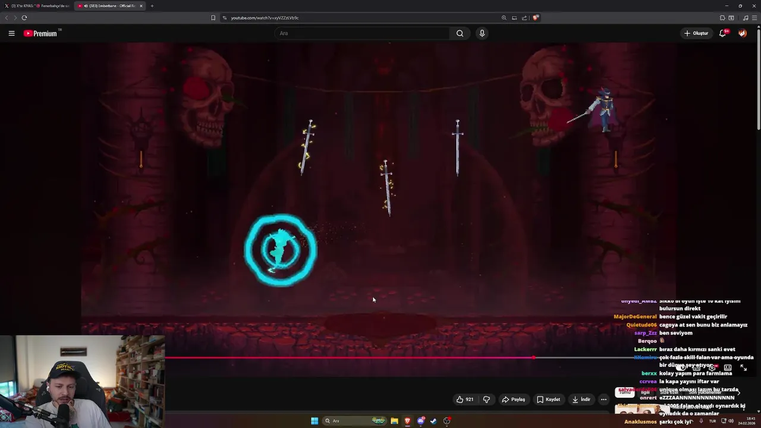Click the share icon in address bar
761x428 pixels.
click(524, 18)
